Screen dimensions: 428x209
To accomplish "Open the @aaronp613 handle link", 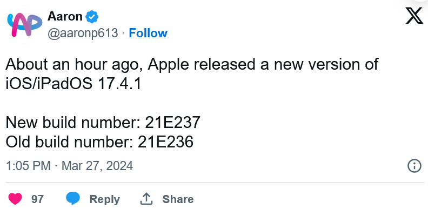I will click(x=83, y=33).
